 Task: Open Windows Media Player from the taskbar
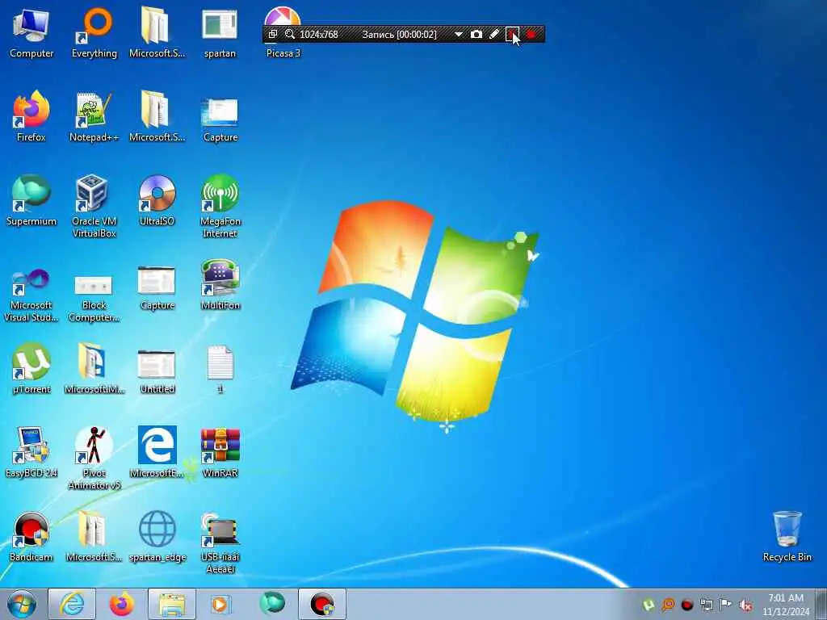(220, 604)
